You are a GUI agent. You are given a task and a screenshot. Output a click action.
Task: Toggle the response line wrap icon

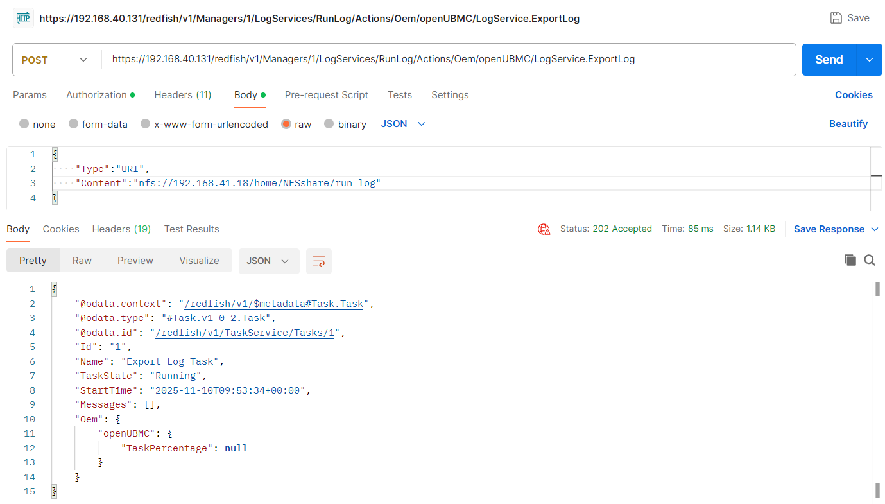click(319, 261)
